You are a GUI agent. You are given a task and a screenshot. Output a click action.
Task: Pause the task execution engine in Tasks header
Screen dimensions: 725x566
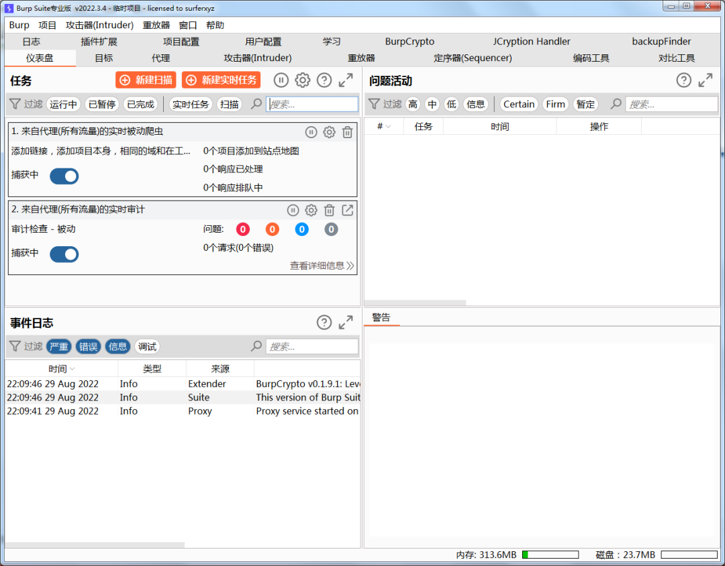click(x=281, y=80)
